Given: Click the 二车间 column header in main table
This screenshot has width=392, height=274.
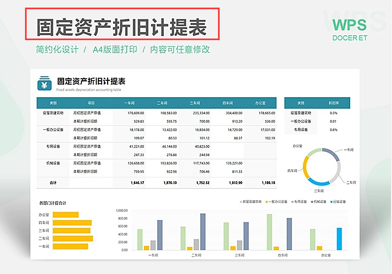Looking at the screenshot, I should pyautogui.click(x=162, y=103).
